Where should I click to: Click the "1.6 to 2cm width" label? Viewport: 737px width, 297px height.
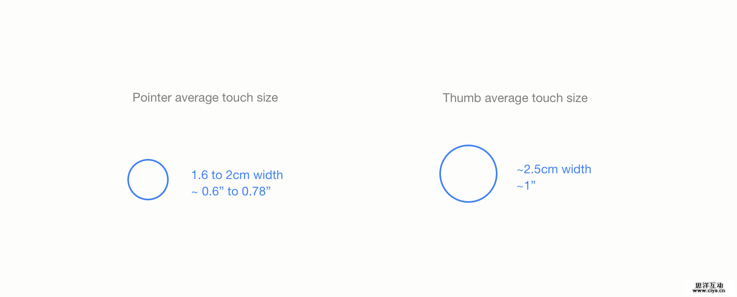(237, 175)
